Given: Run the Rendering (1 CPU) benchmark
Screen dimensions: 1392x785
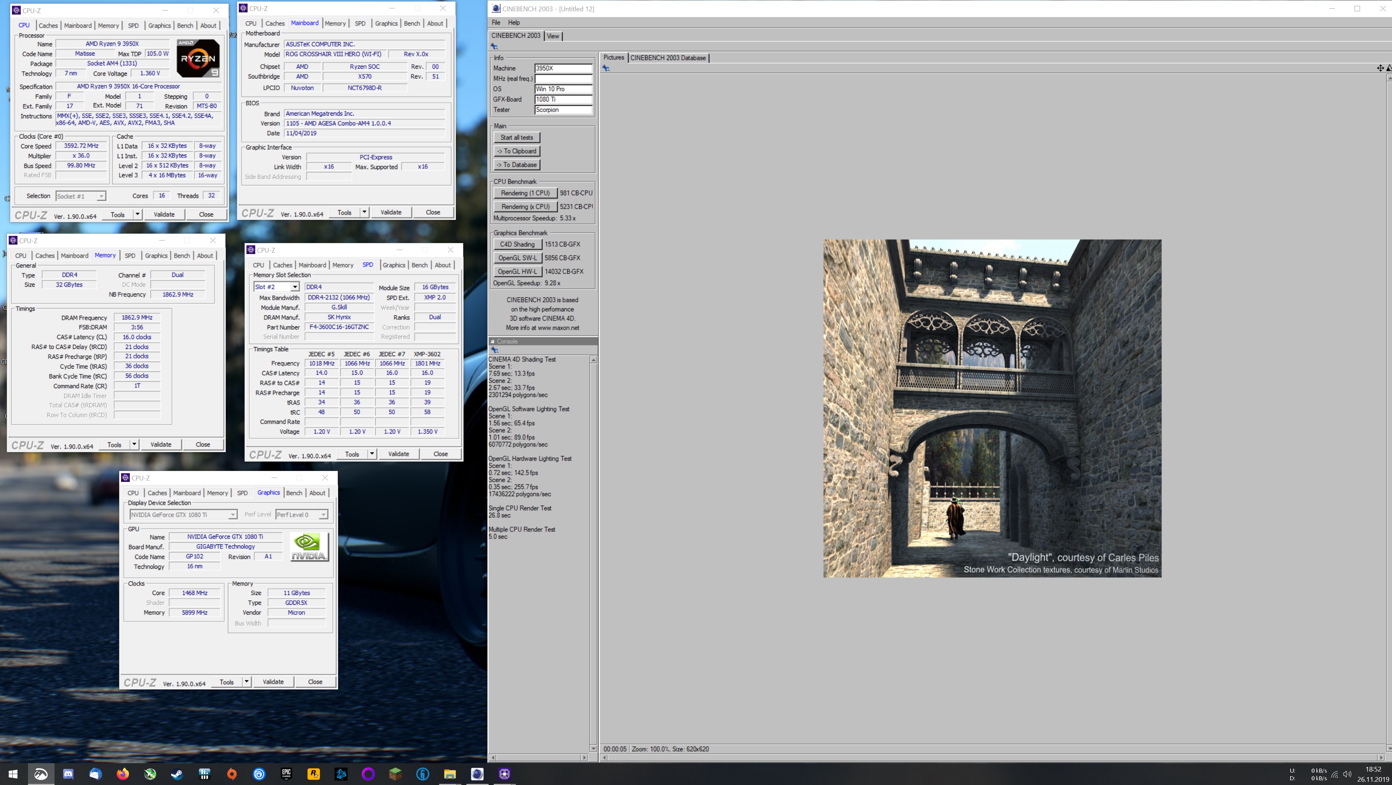Looking at the screenshot, I should [x=525, y=193].
